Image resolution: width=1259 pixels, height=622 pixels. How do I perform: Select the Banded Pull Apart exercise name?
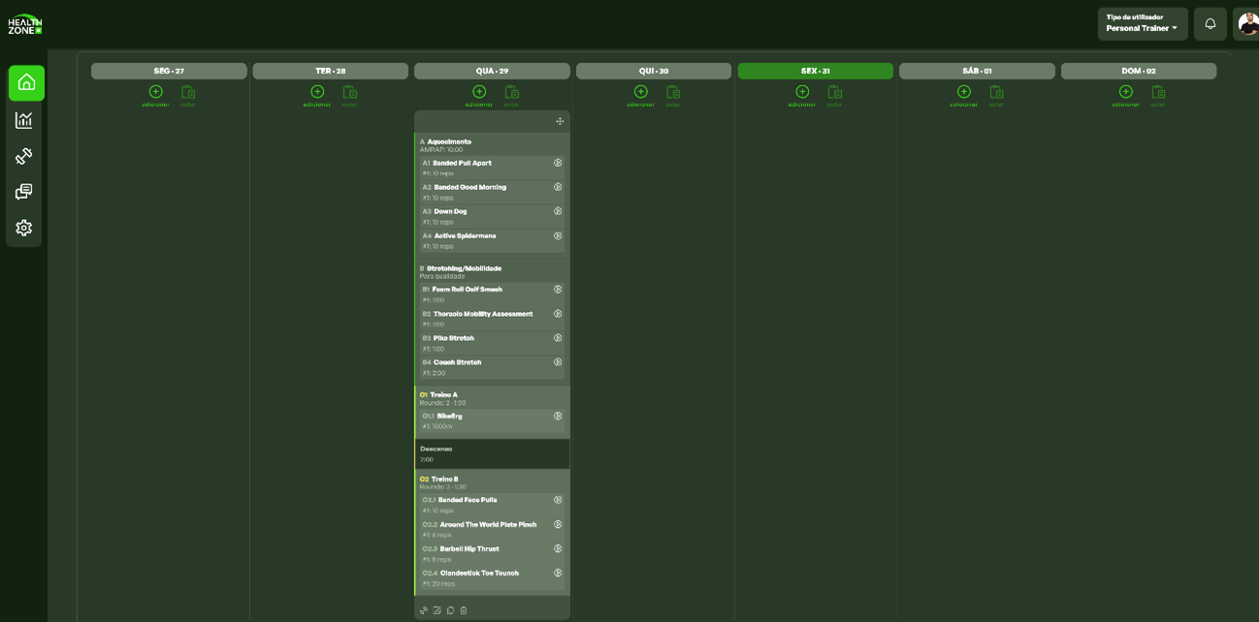tap(462, 163)
